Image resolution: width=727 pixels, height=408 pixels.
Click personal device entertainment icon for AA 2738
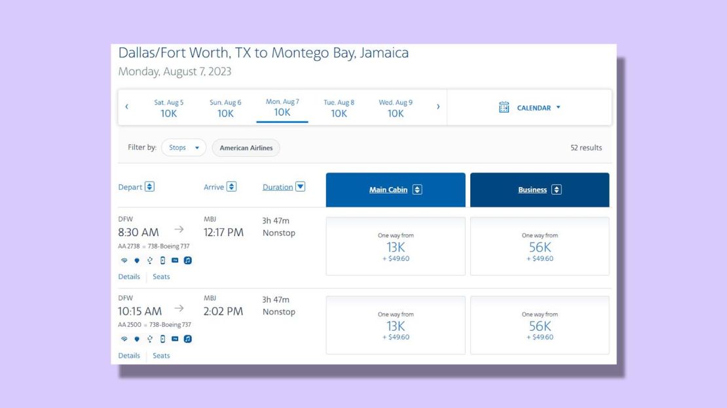tap(162, 260)
